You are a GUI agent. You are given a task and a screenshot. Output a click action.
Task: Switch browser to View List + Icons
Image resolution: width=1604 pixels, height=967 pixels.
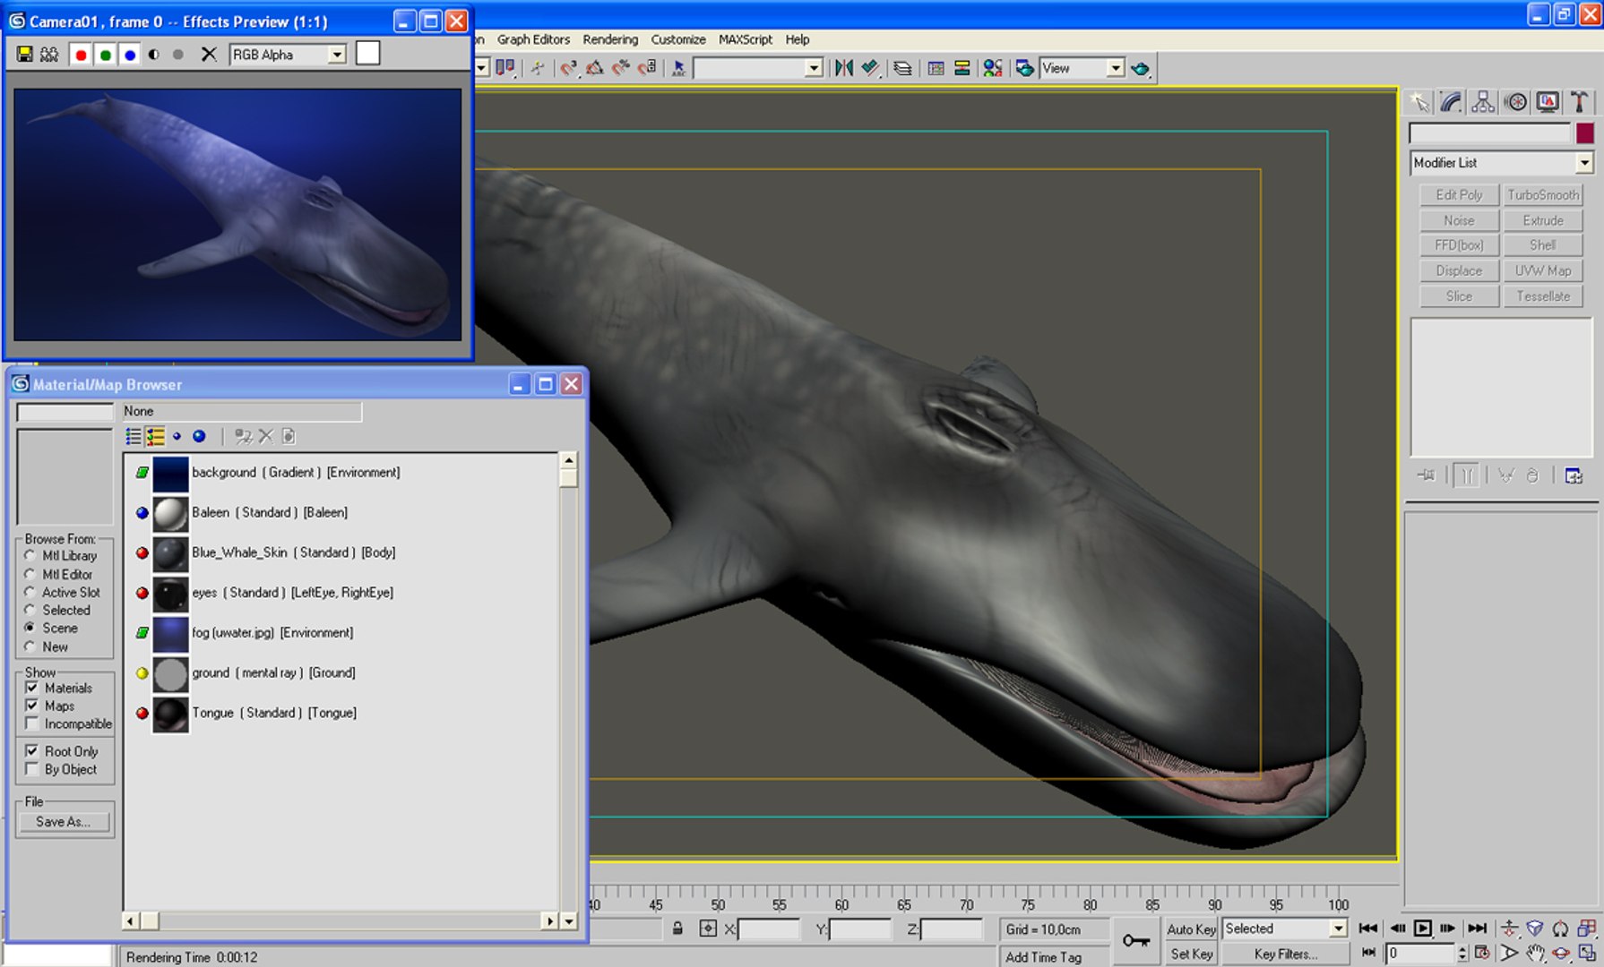156,436
